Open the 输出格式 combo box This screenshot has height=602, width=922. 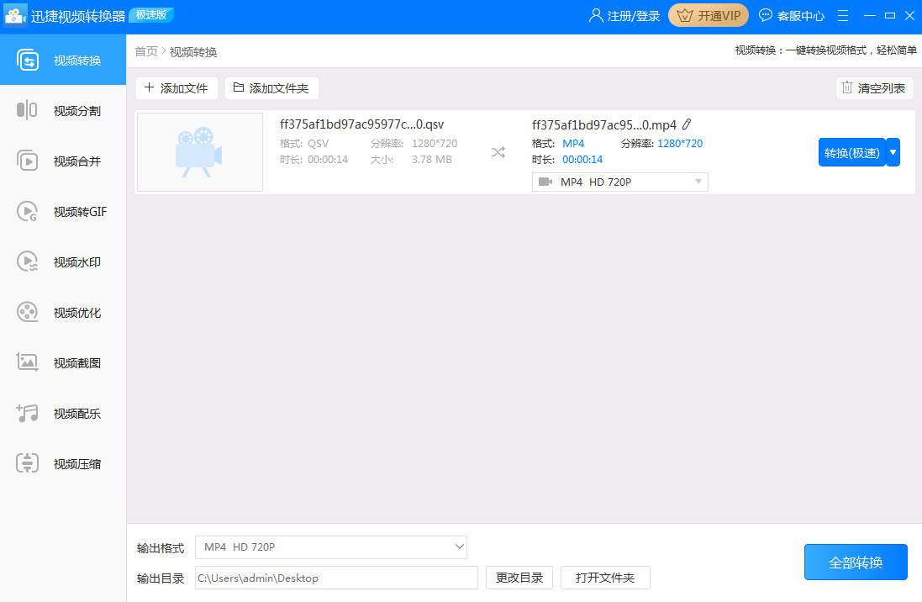point(331,547)
